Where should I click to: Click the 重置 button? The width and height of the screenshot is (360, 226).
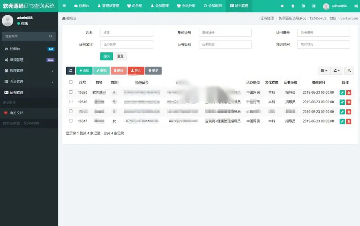click(120, 56)
